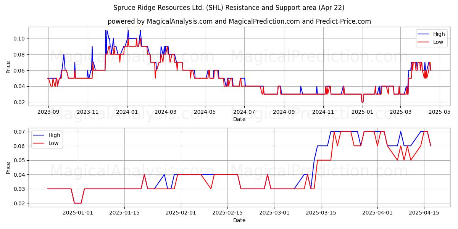The height and width of the screenshot is (229, 458).
Task: Click the '0.08' y-axis tick on top chart
Action: pos(20,55)
